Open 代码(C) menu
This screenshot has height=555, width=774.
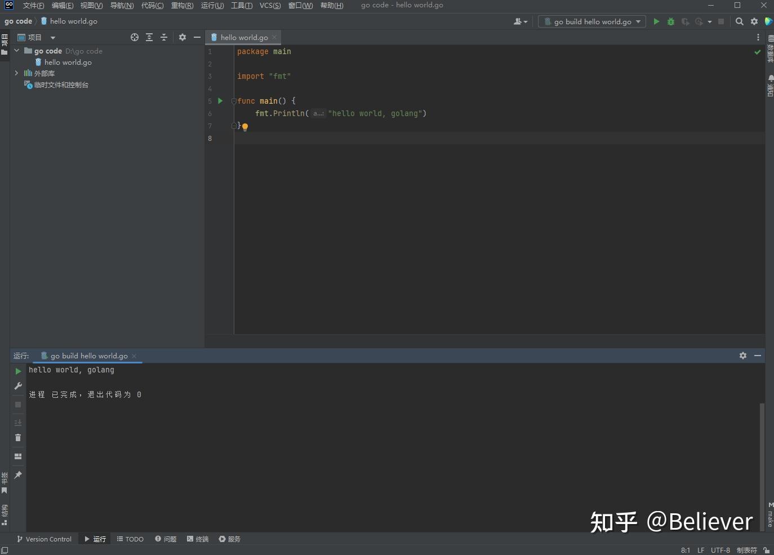(152, 5)
